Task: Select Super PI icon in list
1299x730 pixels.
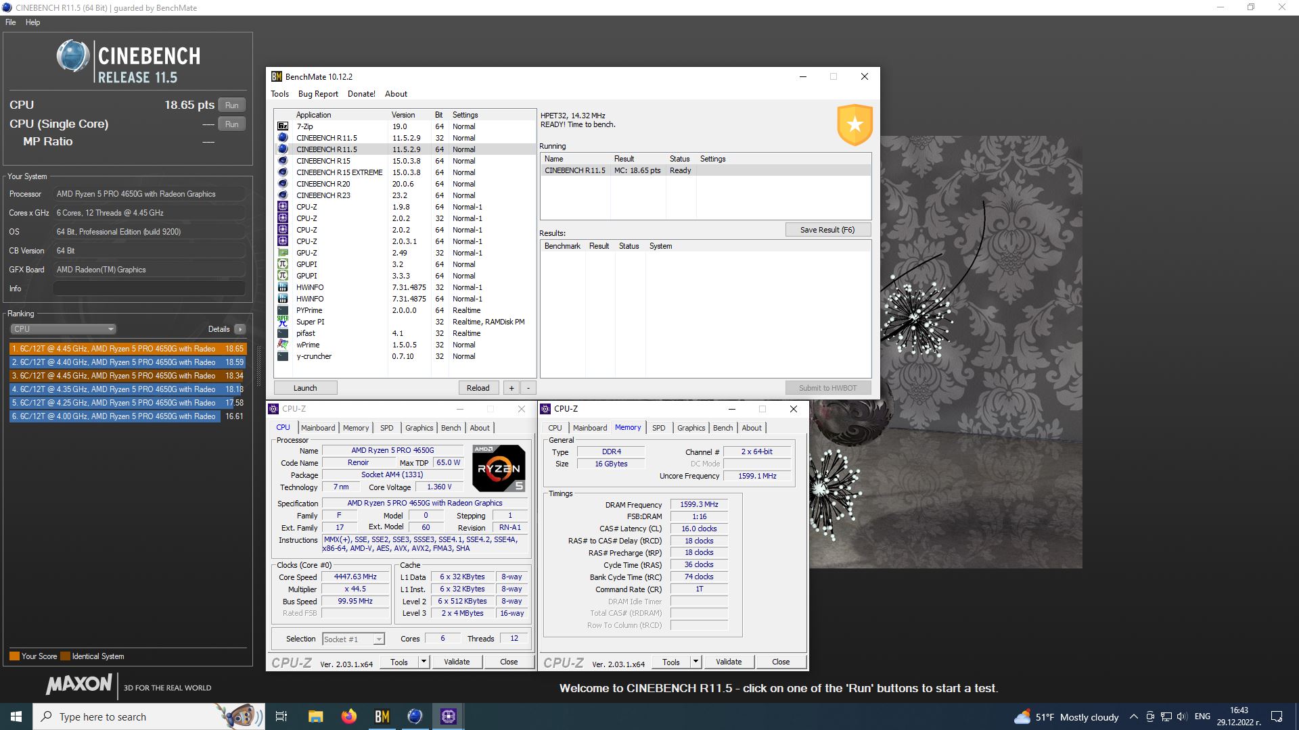Action: (x=283, y=322)
